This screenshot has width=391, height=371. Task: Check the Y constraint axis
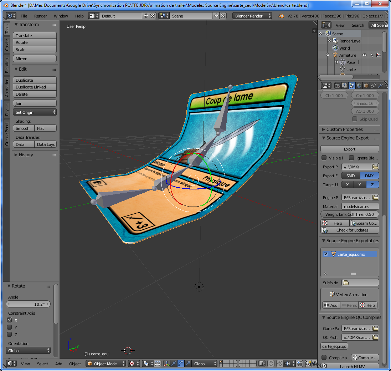coord(10,327)
